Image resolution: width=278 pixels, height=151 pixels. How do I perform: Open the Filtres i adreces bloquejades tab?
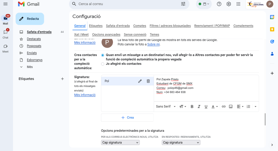click(170, 26)
